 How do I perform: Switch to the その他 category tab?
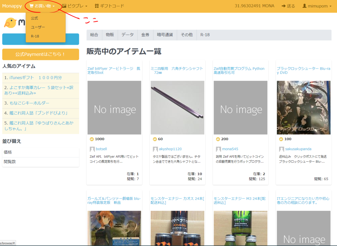pyautogui.click(x=187, y=35)
